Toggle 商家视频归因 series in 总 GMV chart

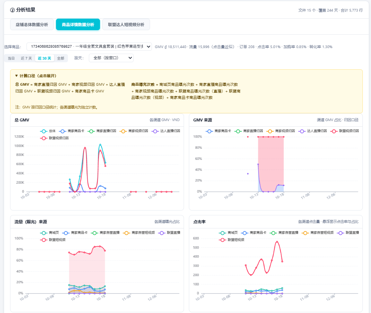pos(134,131)
